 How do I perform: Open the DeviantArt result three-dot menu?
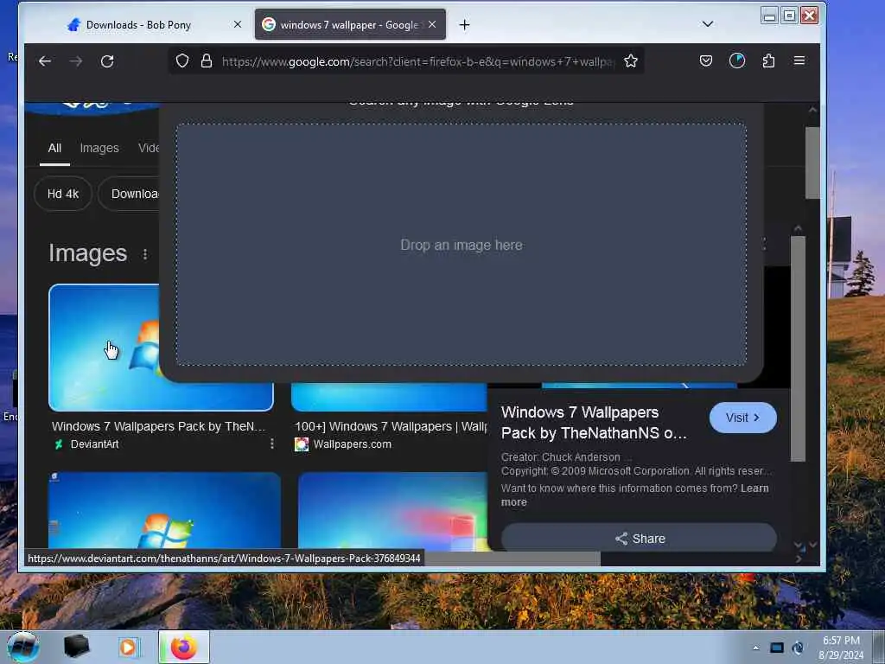tap(272, 444)
